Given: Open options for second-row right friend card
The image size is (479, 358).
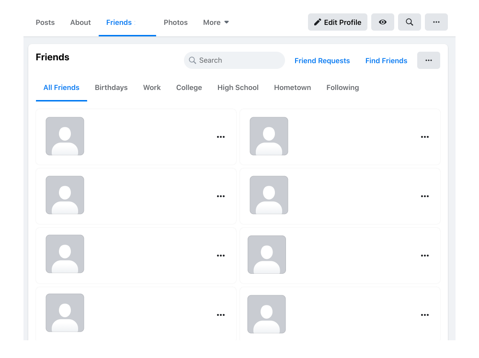Looking at the screenshot, I should click(424, 196).
